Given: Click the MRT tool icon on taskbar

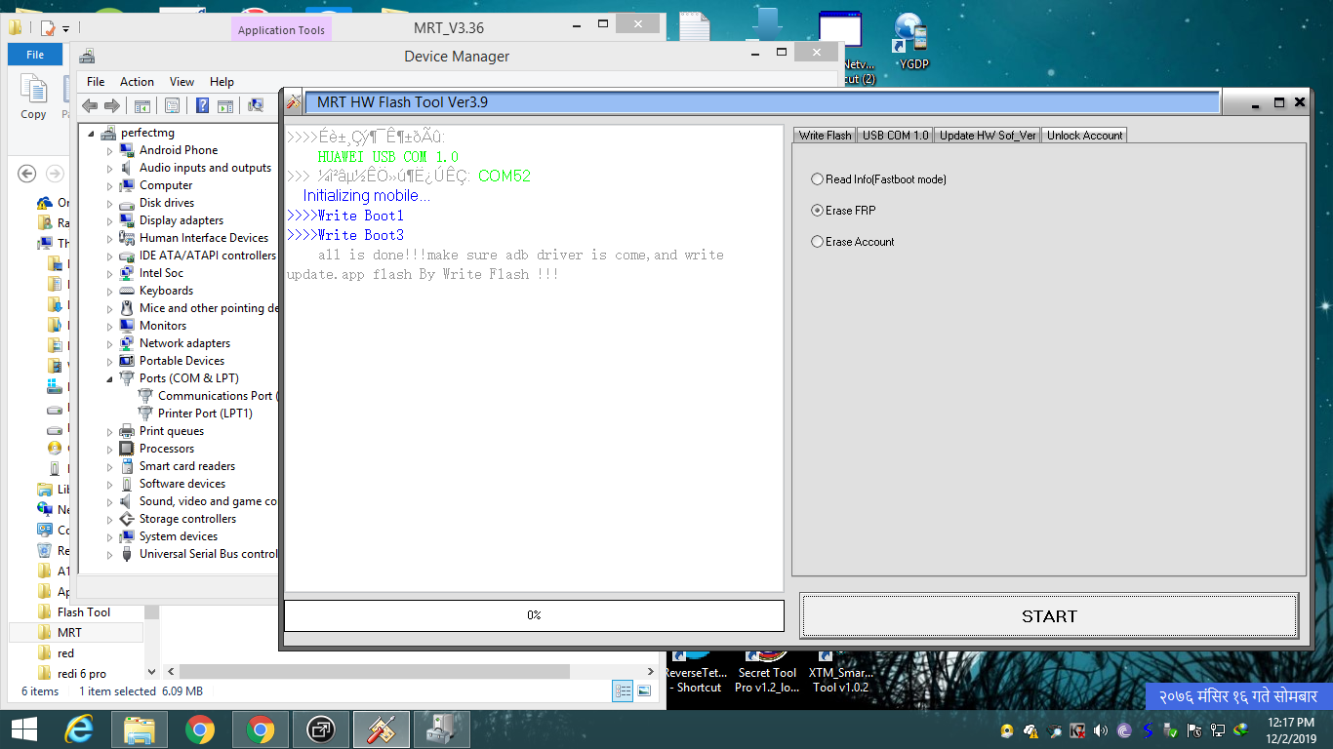Looking at the screenshot, I should [382, 729].
